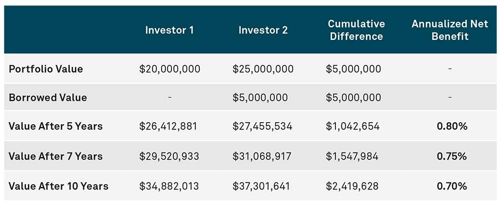Click the Portfolio Value row label
Viewport: 500px width, 204px height.
[46, 69]
